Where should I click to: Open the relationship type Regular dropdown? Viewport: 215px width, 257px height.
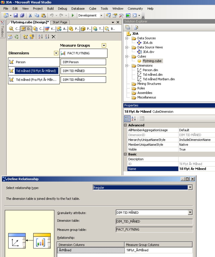point(190,187)
